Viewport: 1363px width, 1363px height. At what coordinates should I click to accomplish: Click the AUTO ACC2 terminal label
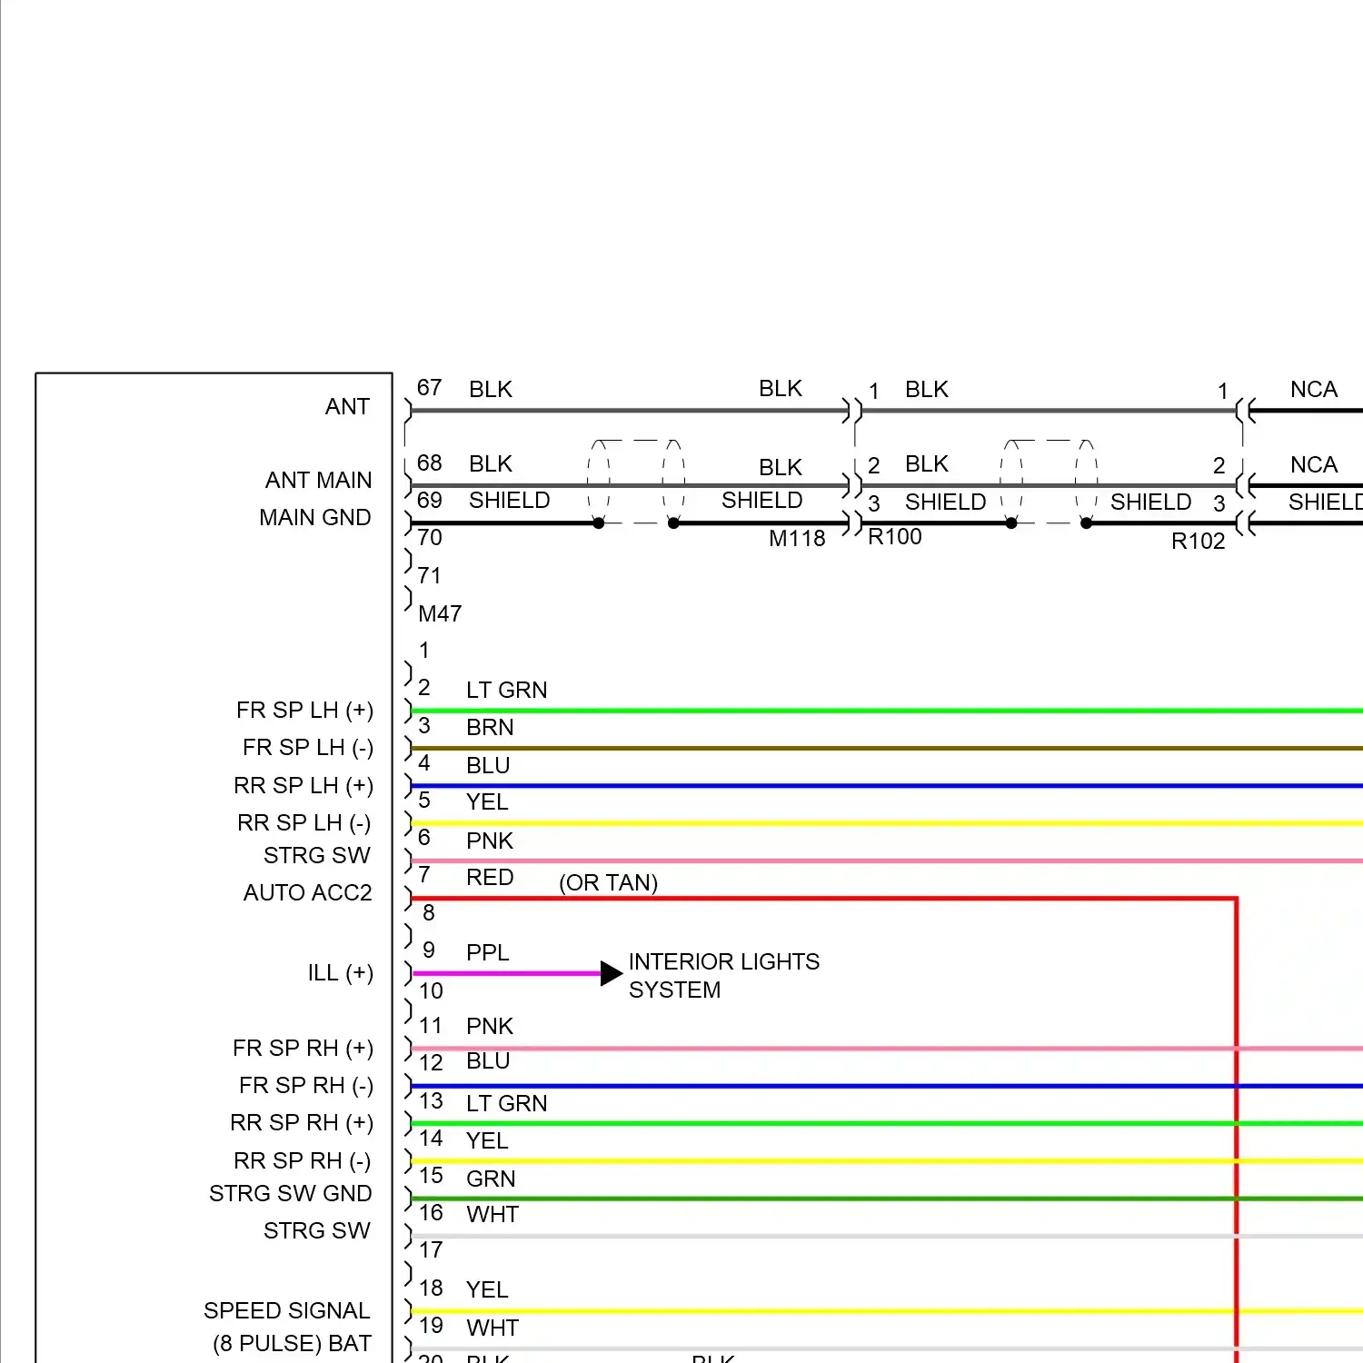coord(307,892)
